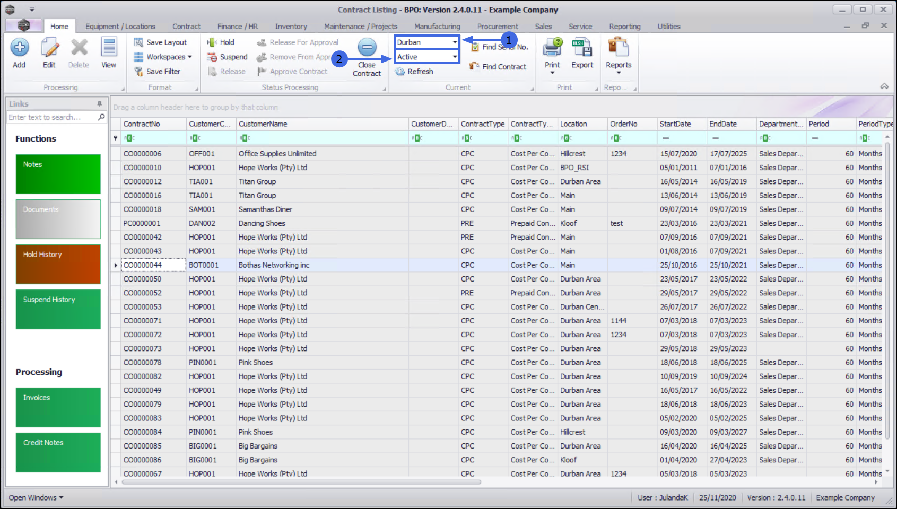Click the application logo button
Image resolution: width=897 pixels, height=509 pixels.
tap(24, 25)
